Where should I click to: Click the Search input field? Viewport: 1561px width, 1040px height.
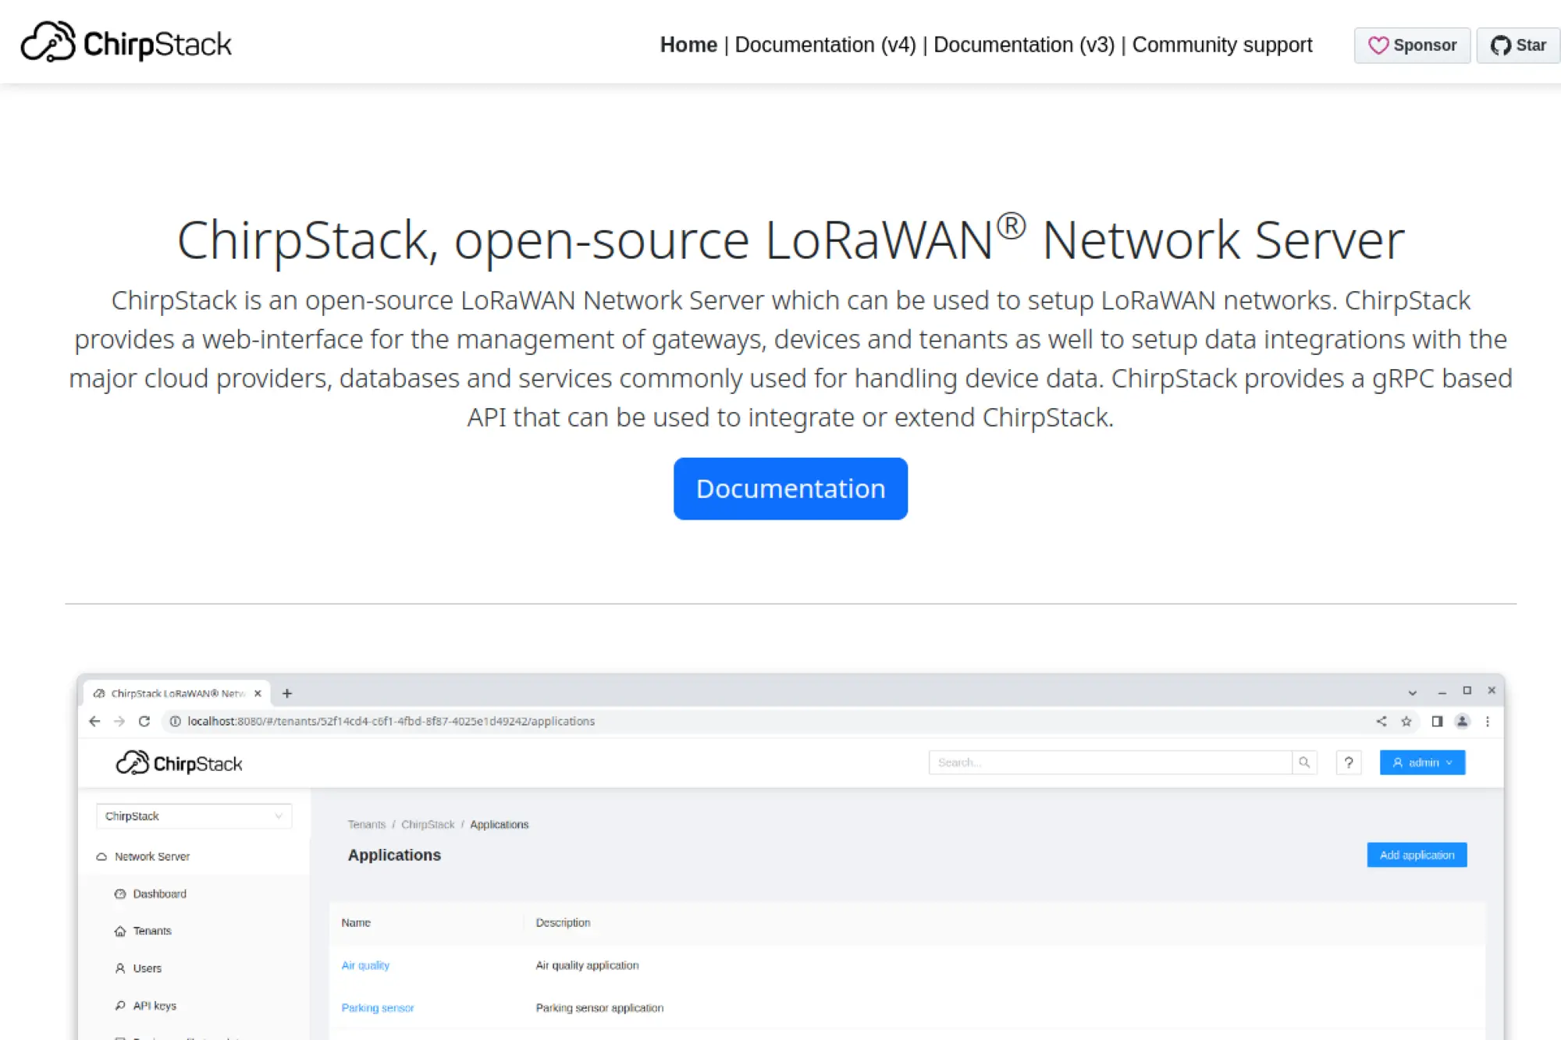(x=1108, y=762)
